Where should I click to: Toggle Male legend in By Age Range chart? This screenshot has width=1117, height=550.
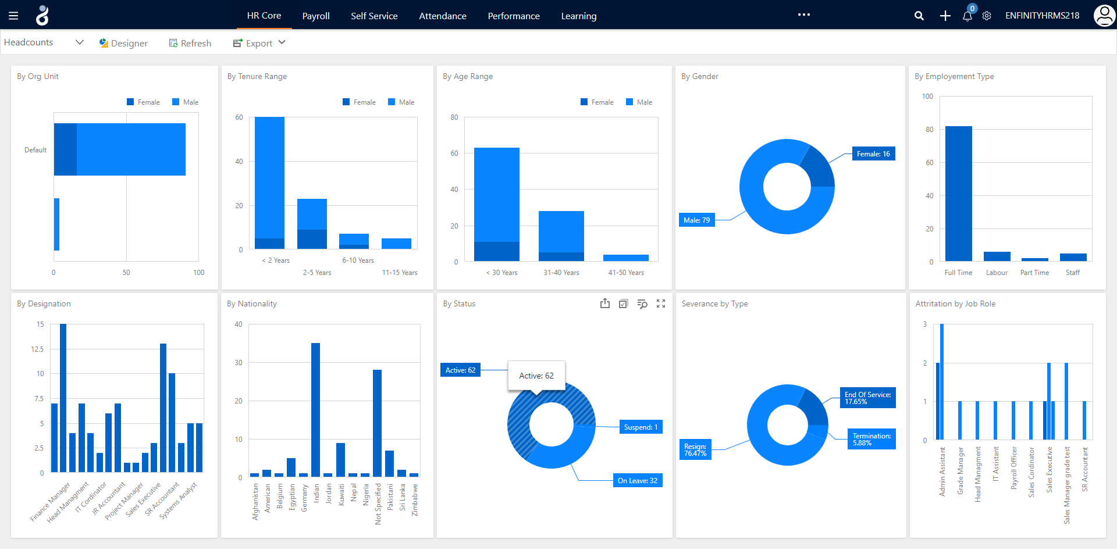click(x=639, y=102)
